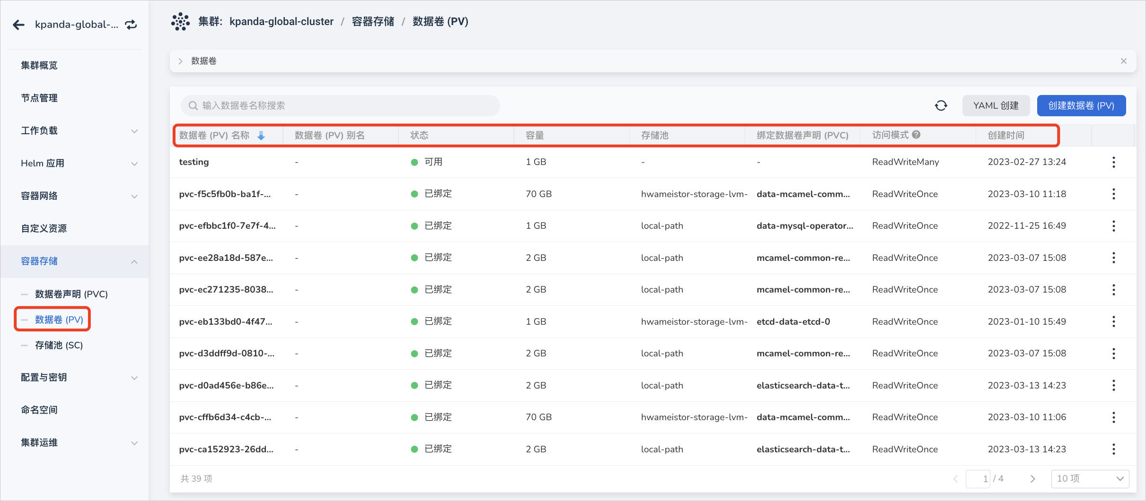1146x501 pixels.
Task: Click ReadWriteMany access mode cell
Action: pyautogui.click(x=906, y=162)
